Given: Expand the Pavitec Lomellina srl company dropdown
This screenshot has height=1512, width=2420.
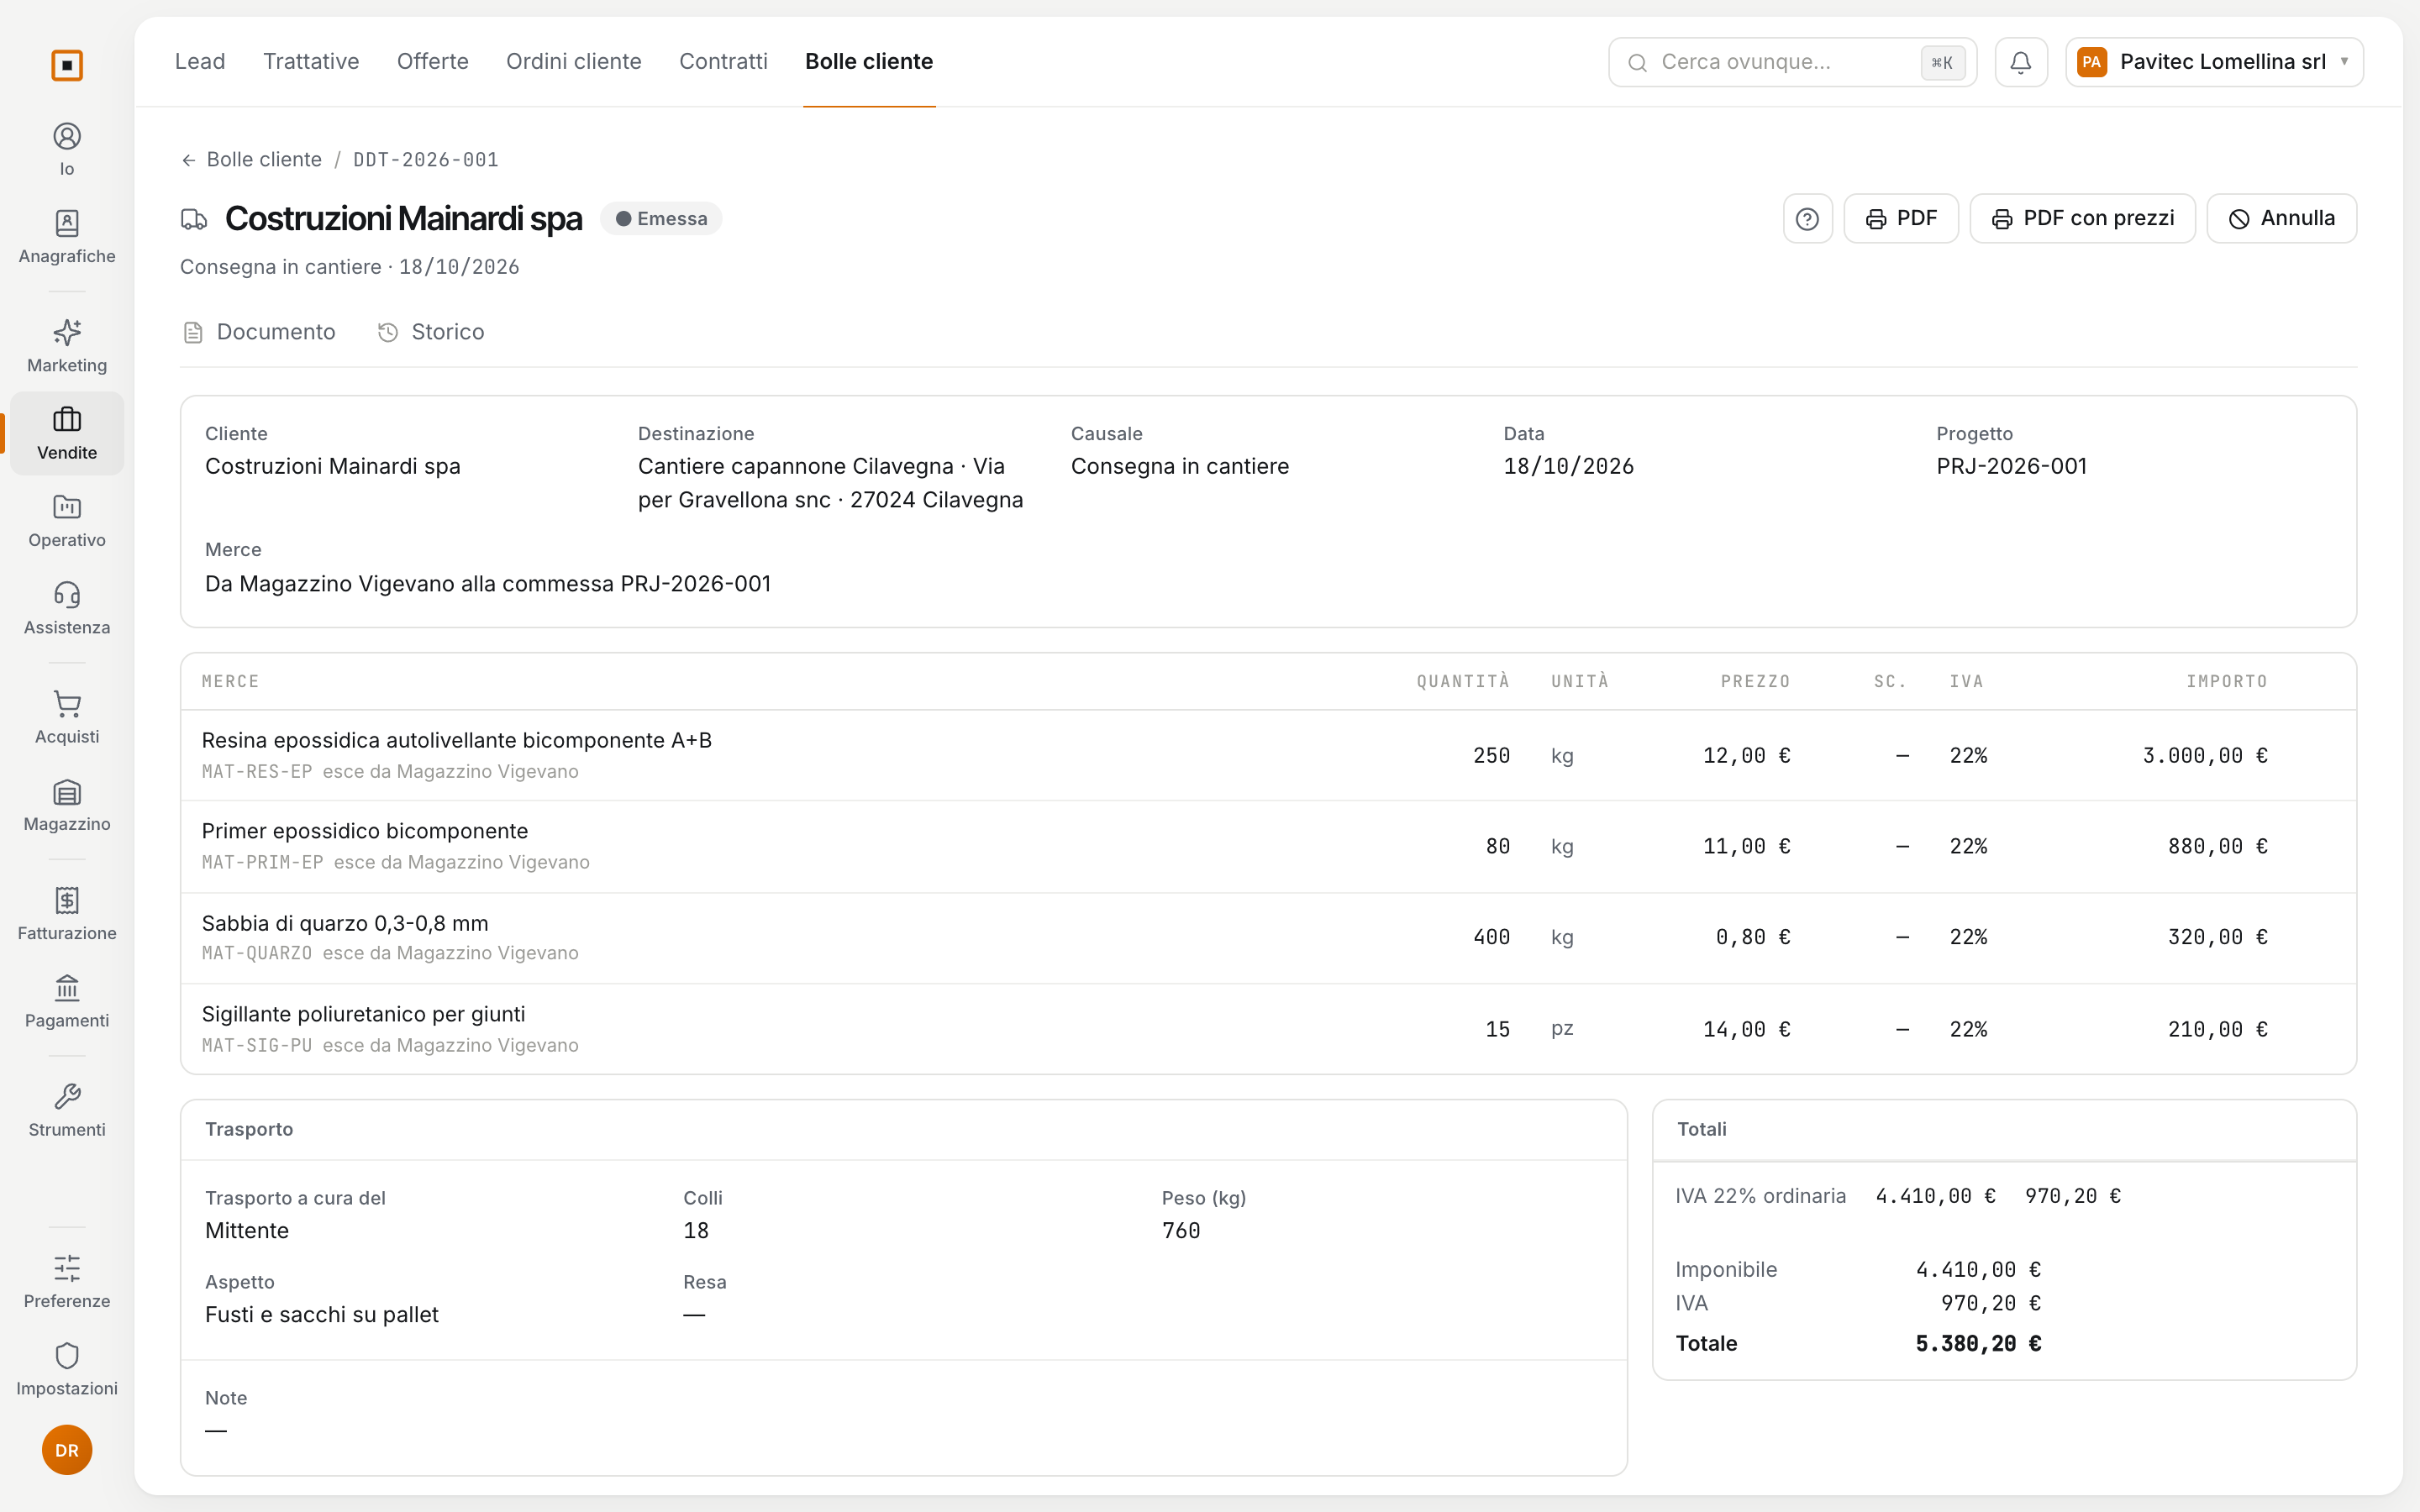Looking at the screenshot, I should (x=2214, y=62).
